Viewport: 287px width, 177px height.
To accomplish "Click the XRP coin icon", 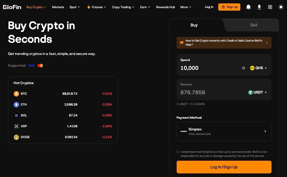I will tap(16, 126).
